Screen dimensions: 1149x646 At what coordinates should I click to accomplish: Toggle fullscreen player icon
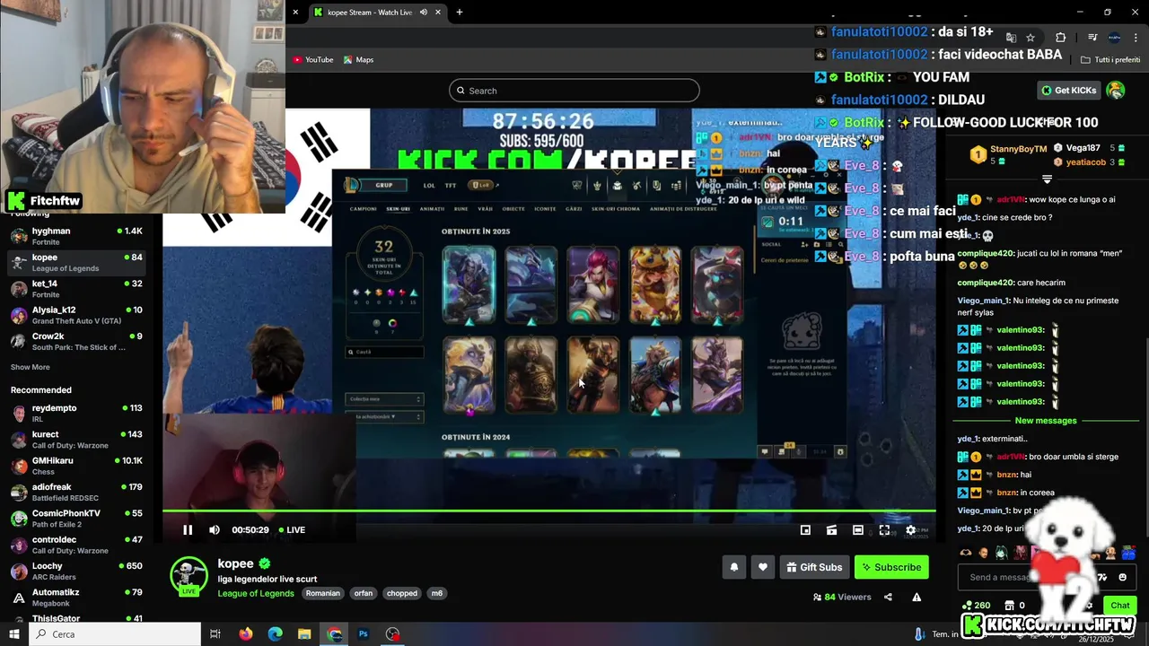click(884, 530)
